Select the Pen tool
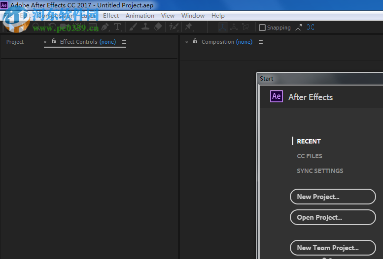 pyautogui.click(x=105, y=27)
